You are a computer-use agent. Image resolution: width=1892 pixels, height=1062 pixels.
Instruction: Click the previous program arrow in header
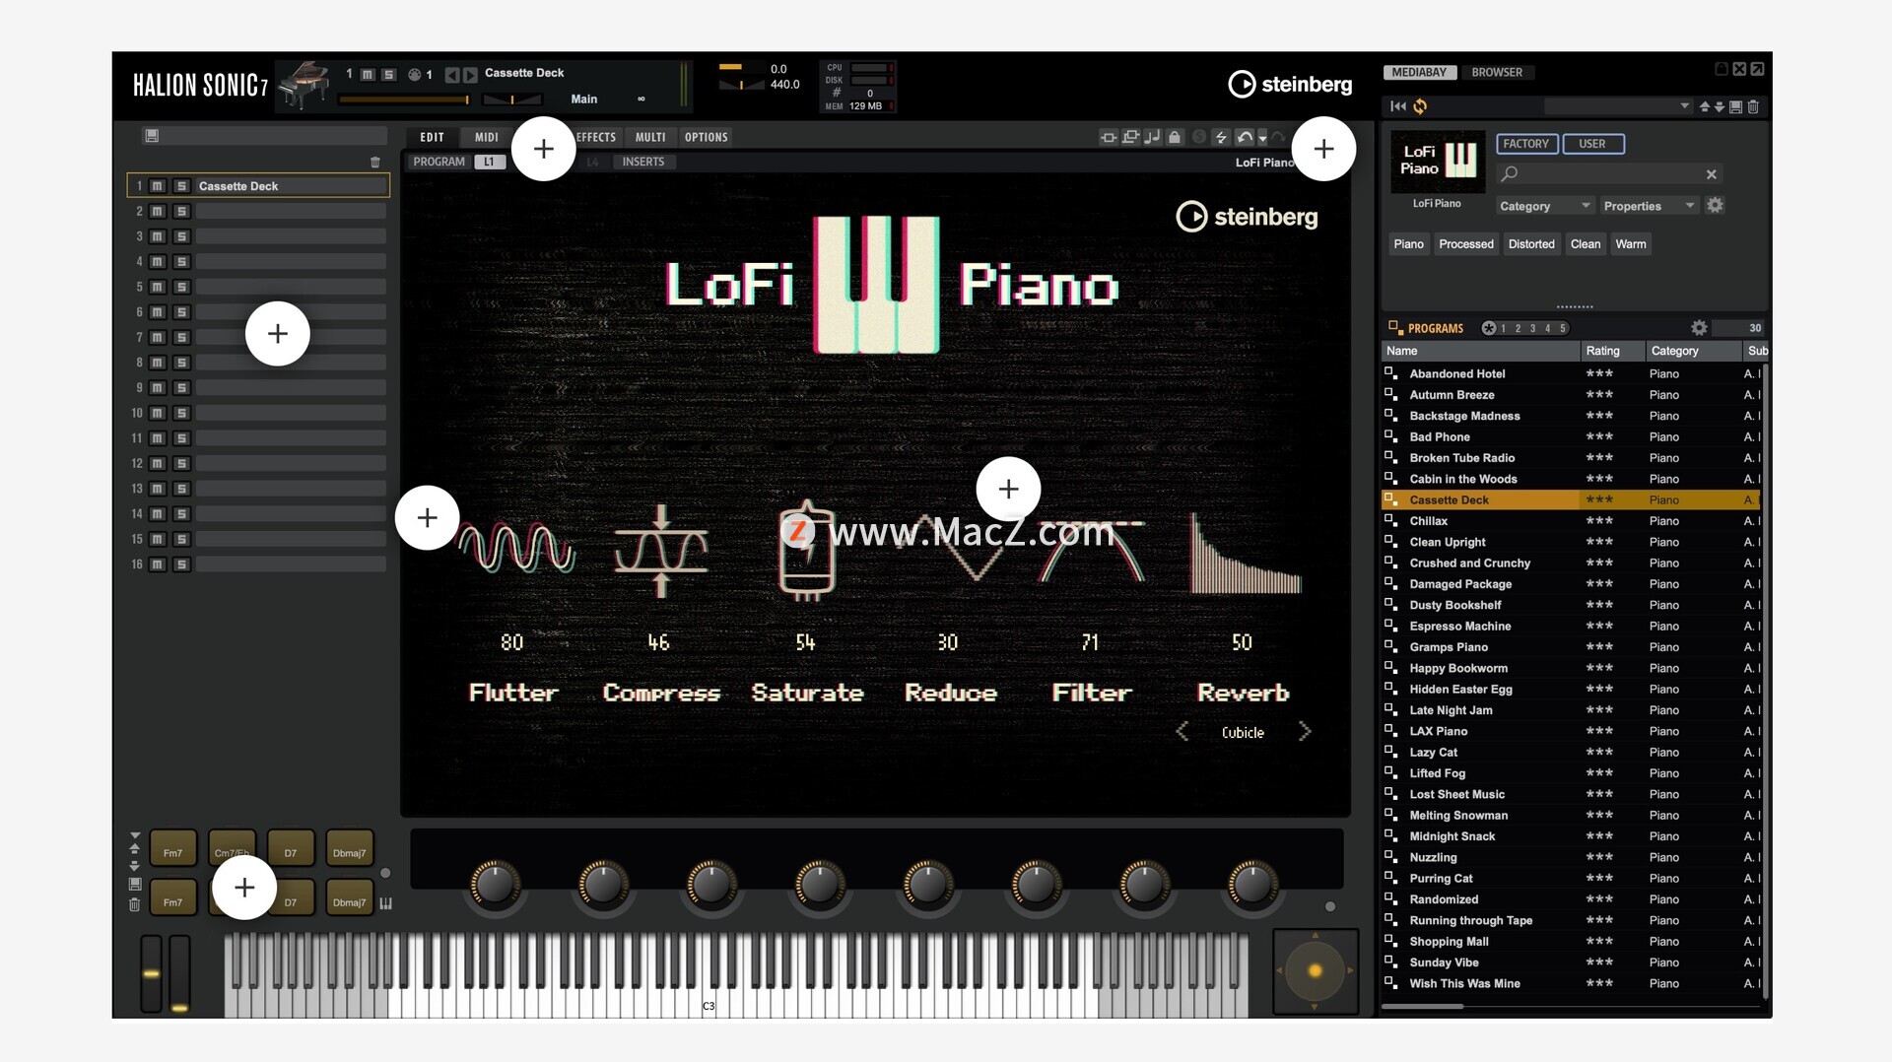click(451, 75)
